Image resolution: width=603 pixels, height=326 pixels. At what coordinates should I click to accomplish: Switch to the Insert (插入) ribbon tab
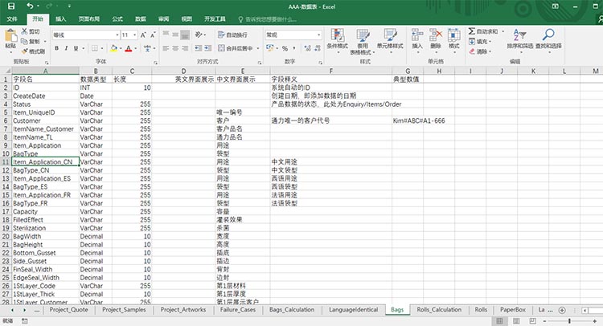[62, 17]
